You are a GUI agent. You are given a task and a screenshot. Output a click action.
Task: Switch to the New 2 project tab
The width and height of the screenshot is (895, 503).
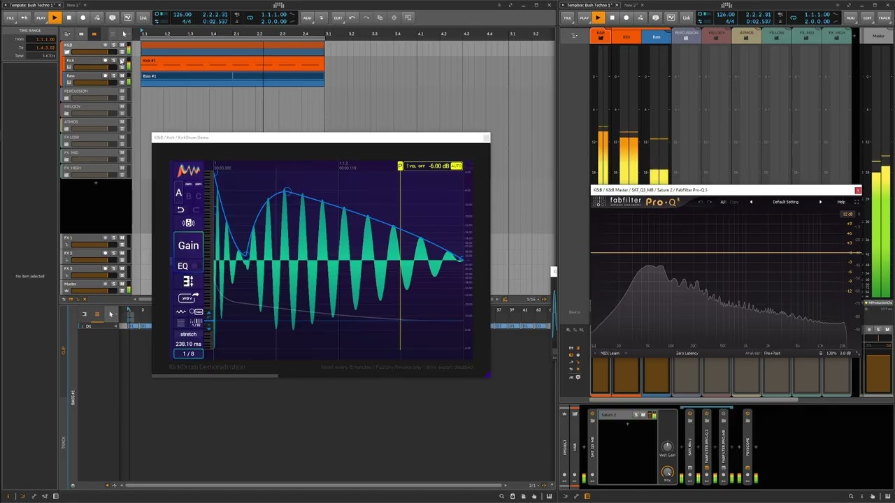[72, 5]
